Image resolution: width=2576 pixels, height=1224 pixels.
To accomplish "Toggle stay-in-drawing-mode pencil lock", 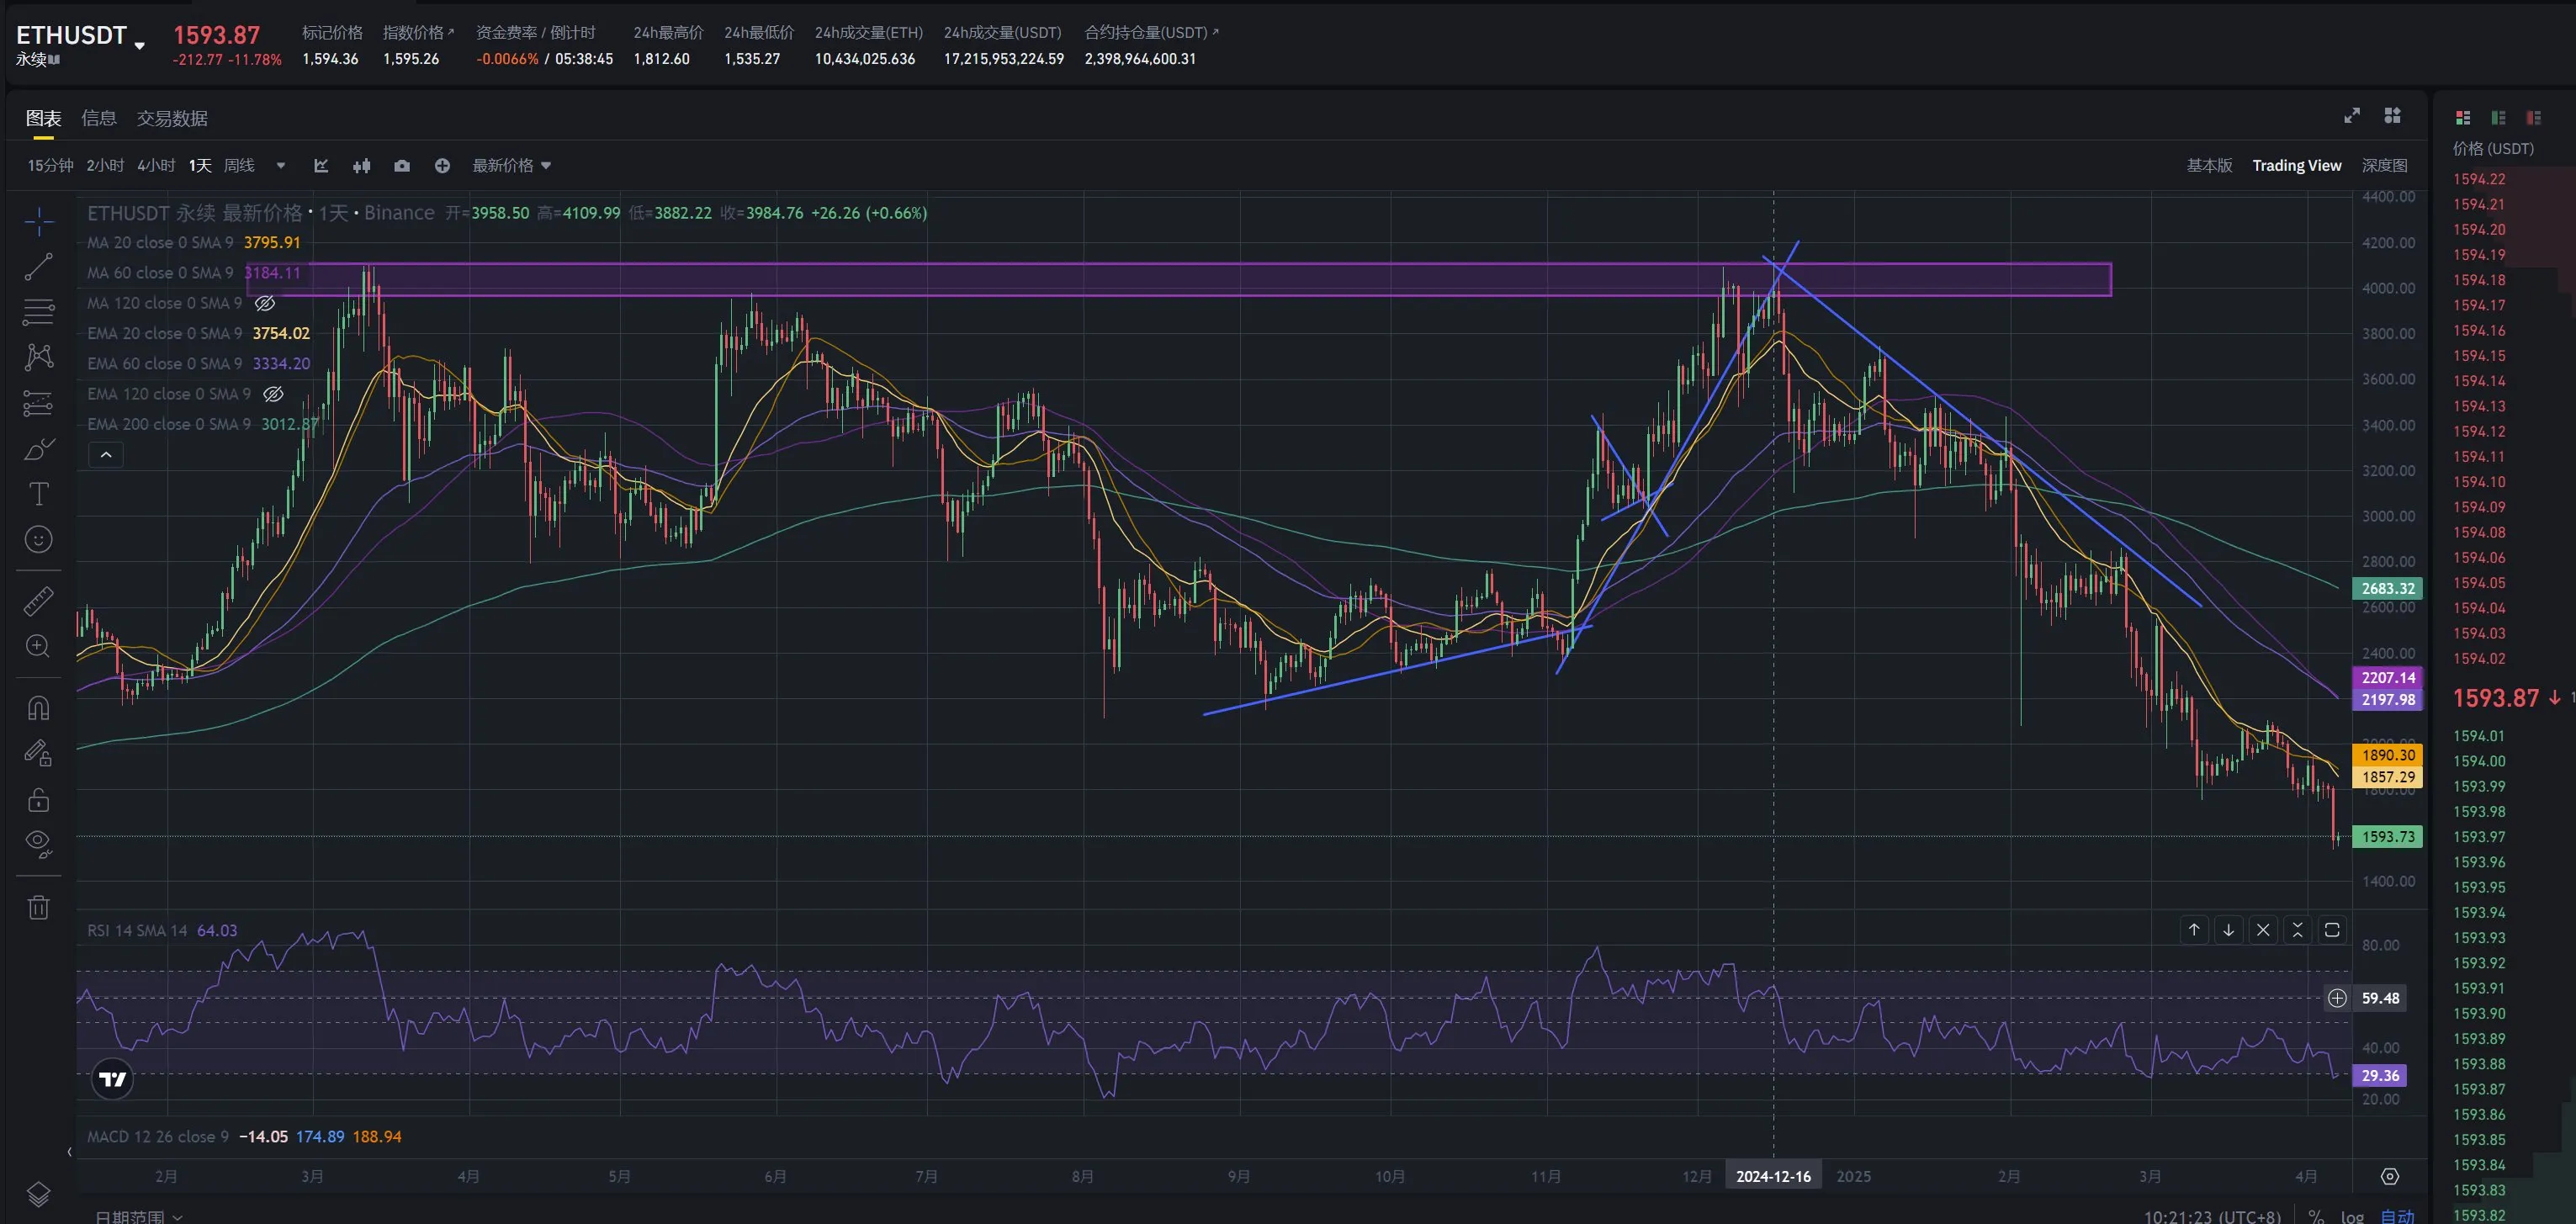I will (x=38, y=753).
